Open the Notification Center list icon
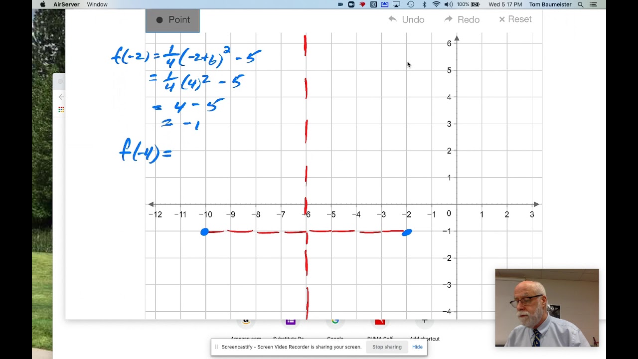 (x=593, y=4)
